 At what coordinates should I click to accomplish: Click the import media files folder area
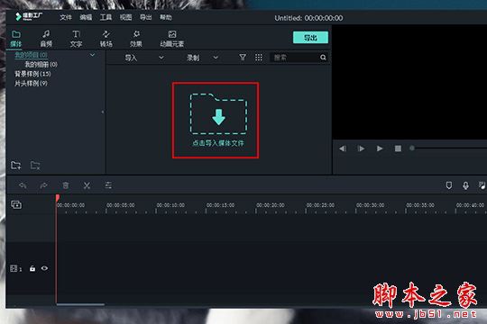218,121
